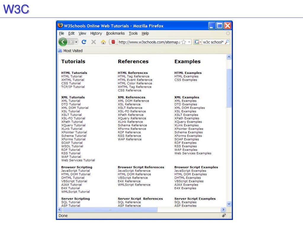
Task: Close the Firefox window
Action: tap(228, 26)
